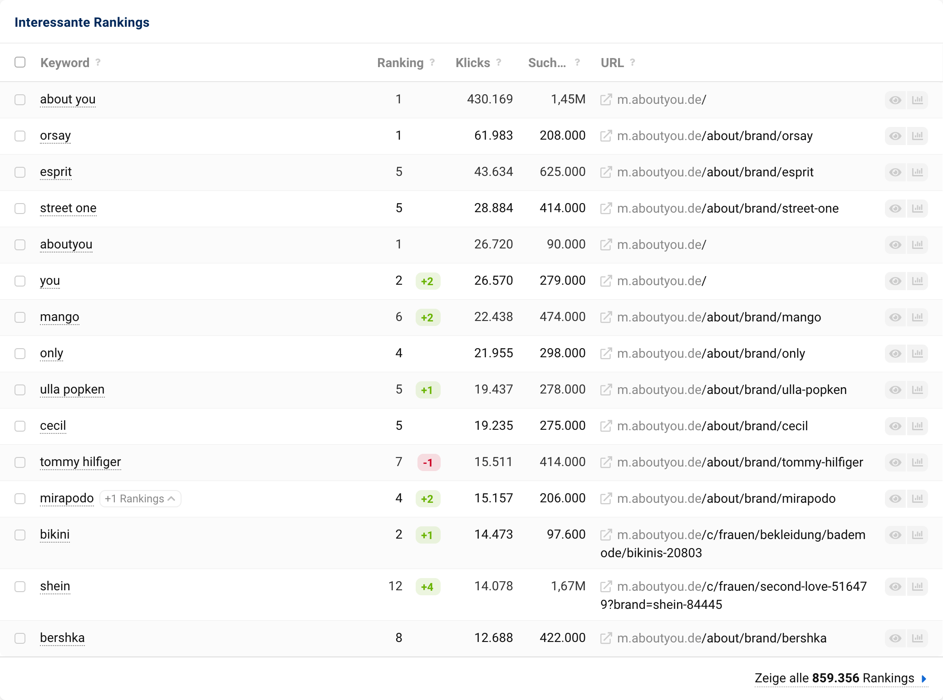
Task: Click chart icon in esprit row
Action: point(917,172)
